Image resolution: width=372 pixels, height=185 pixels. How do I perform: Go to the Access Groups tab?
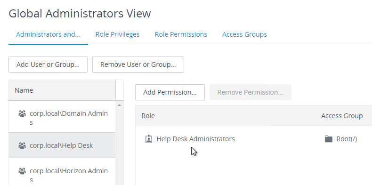point(244,34)
